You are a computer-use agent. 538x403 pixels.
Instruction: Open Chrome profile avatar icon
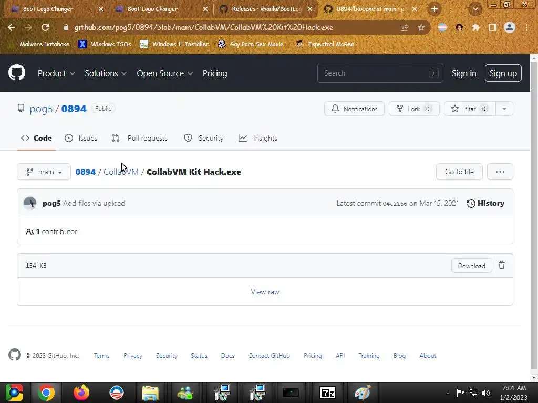click(510, 27)
